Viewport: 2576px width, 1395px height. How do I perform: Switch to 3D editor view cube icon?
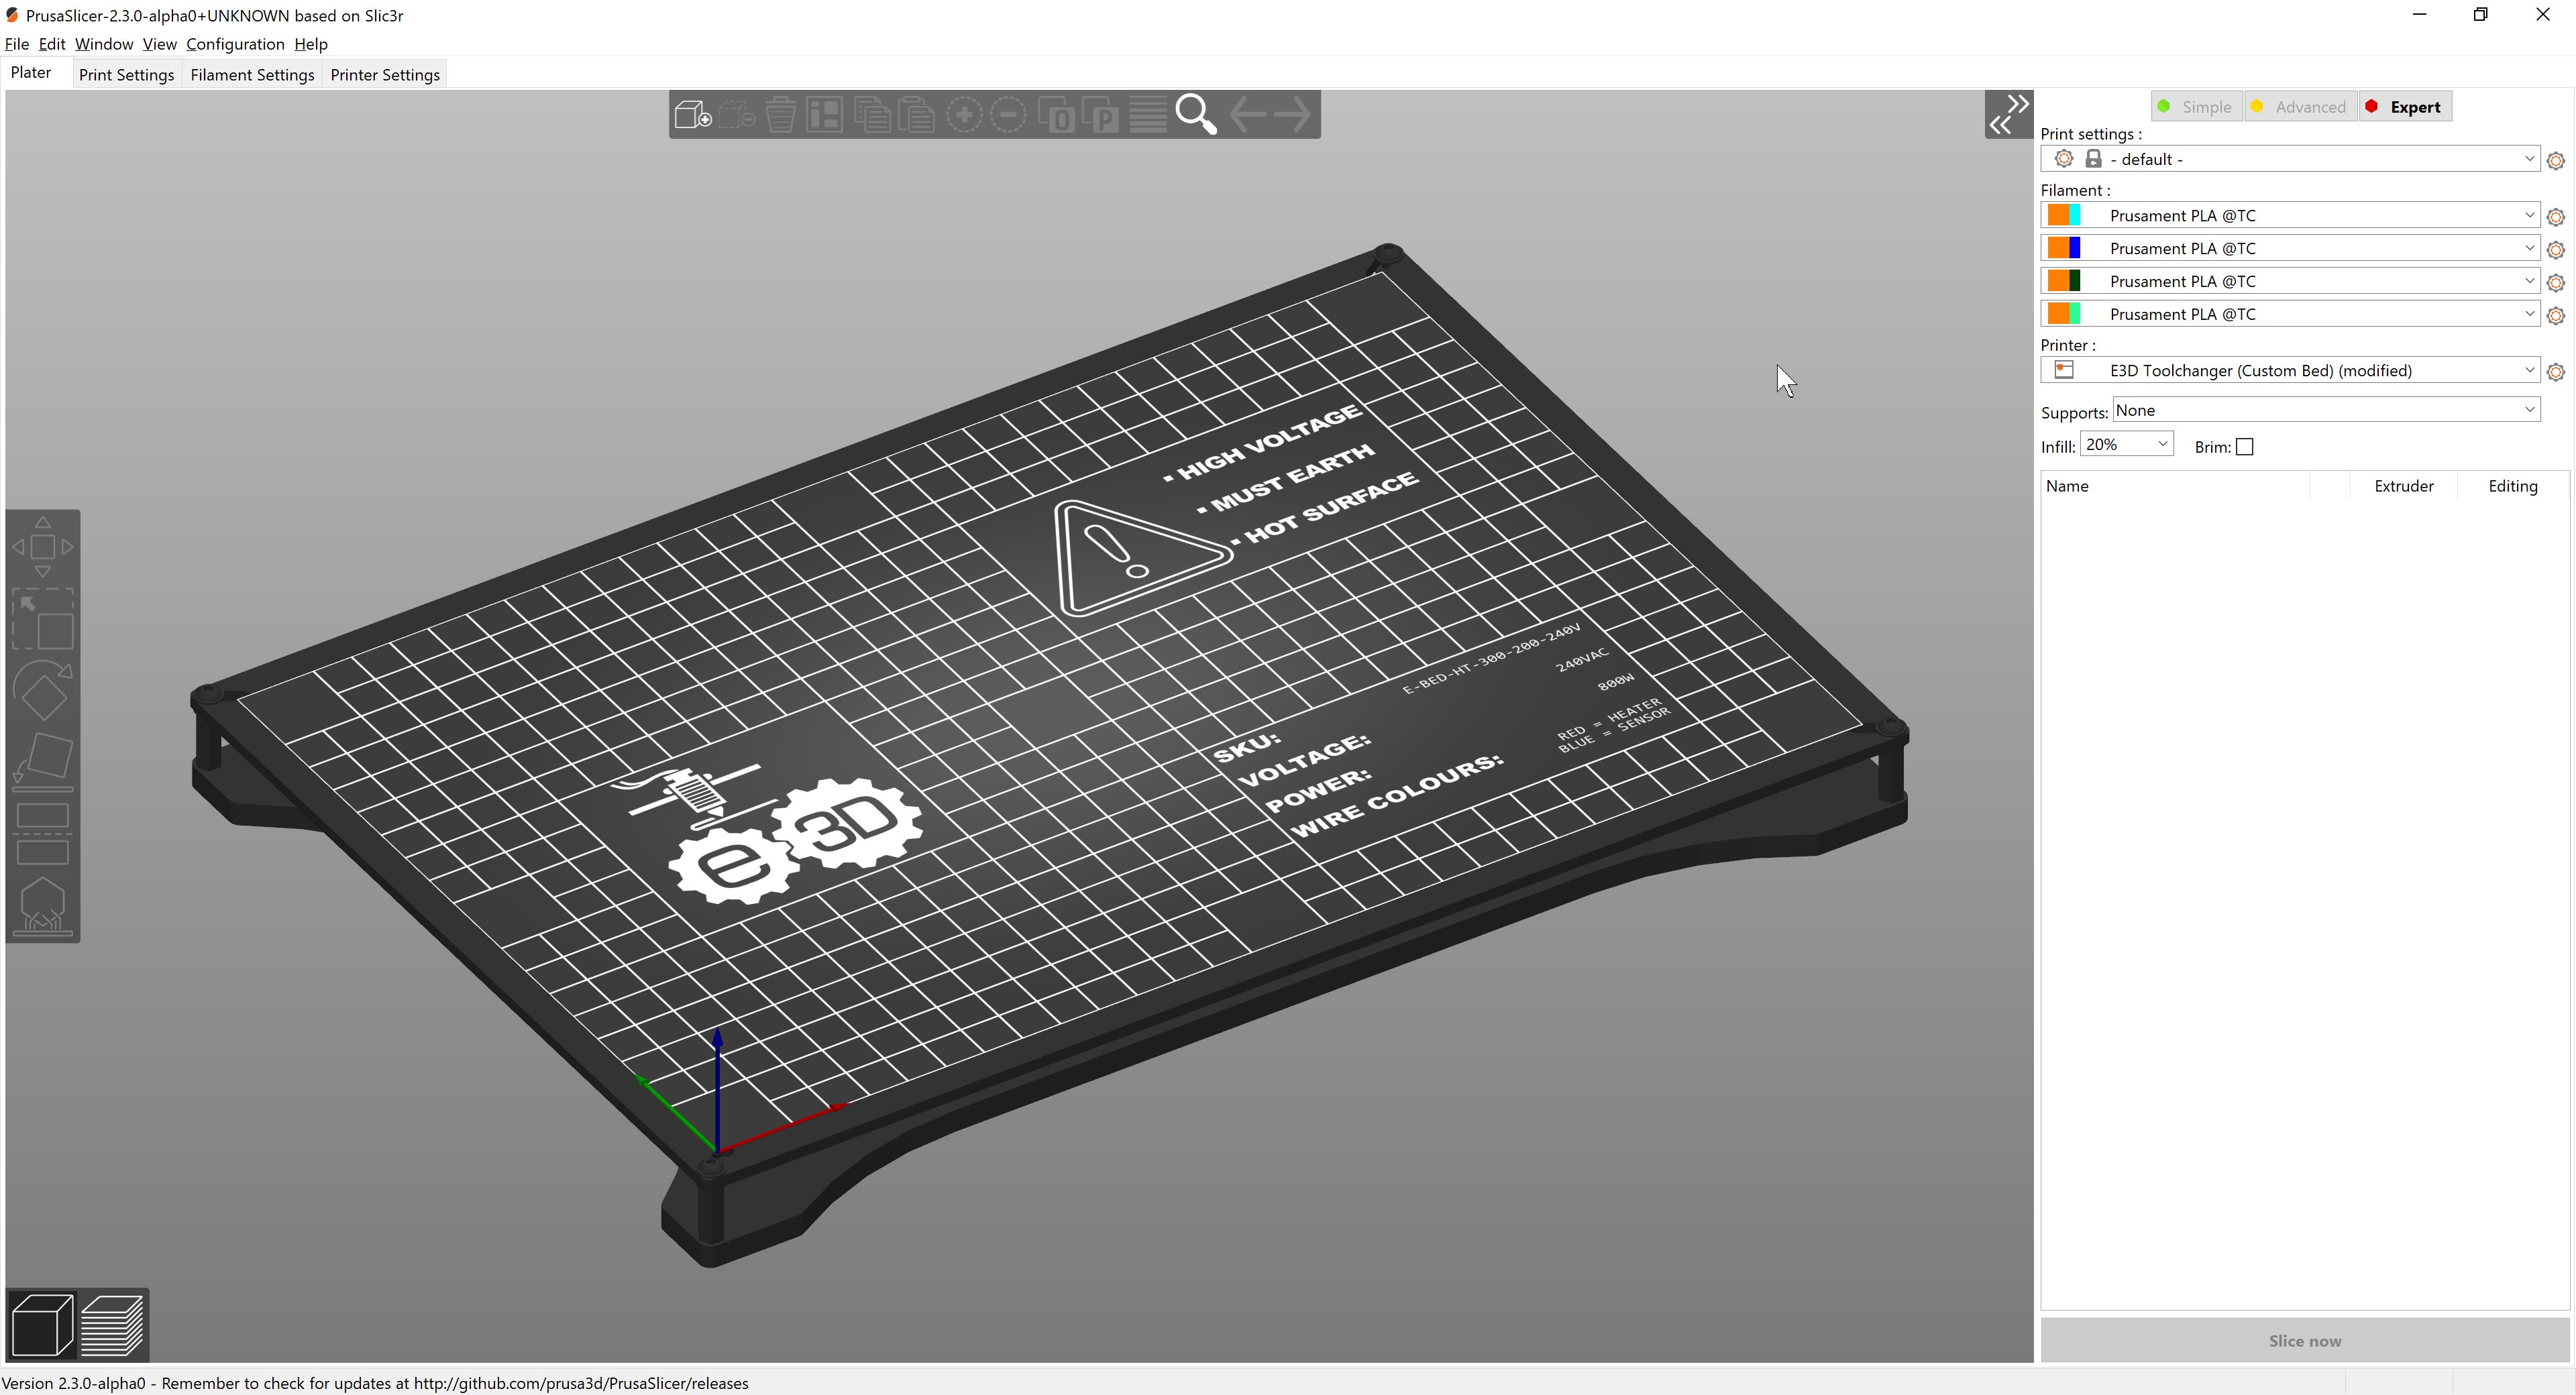[42, 1325]
